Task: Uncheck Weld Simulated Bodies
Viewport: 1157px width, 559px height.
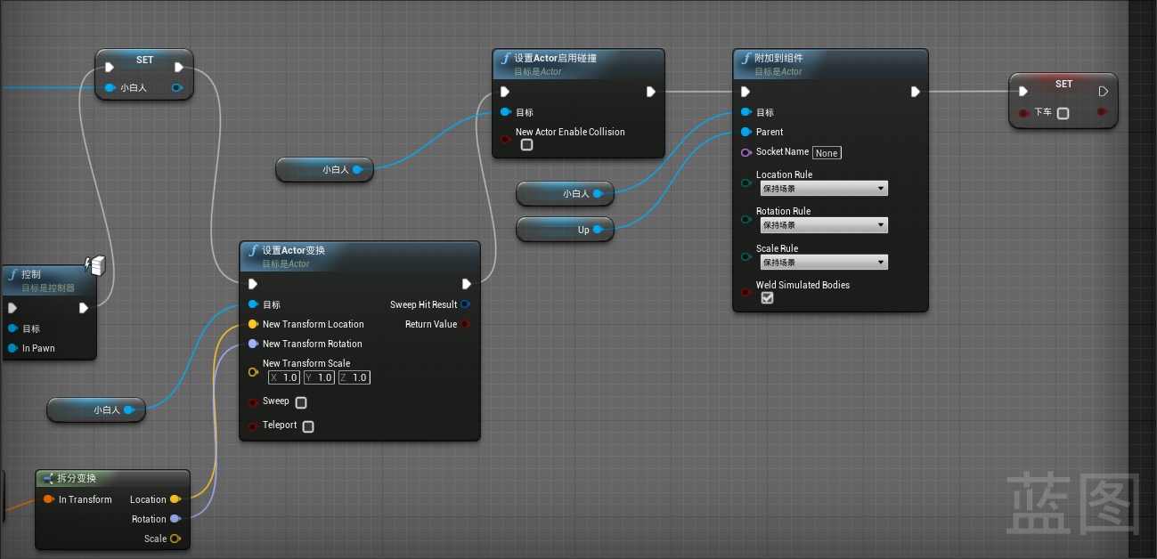Action: point(767,298)
